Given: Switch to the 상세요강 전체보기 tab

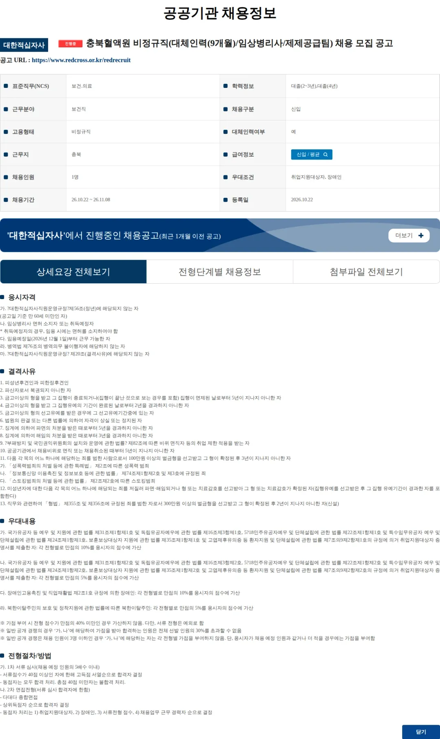Looking at the screenshot, I should pos(73,272).
